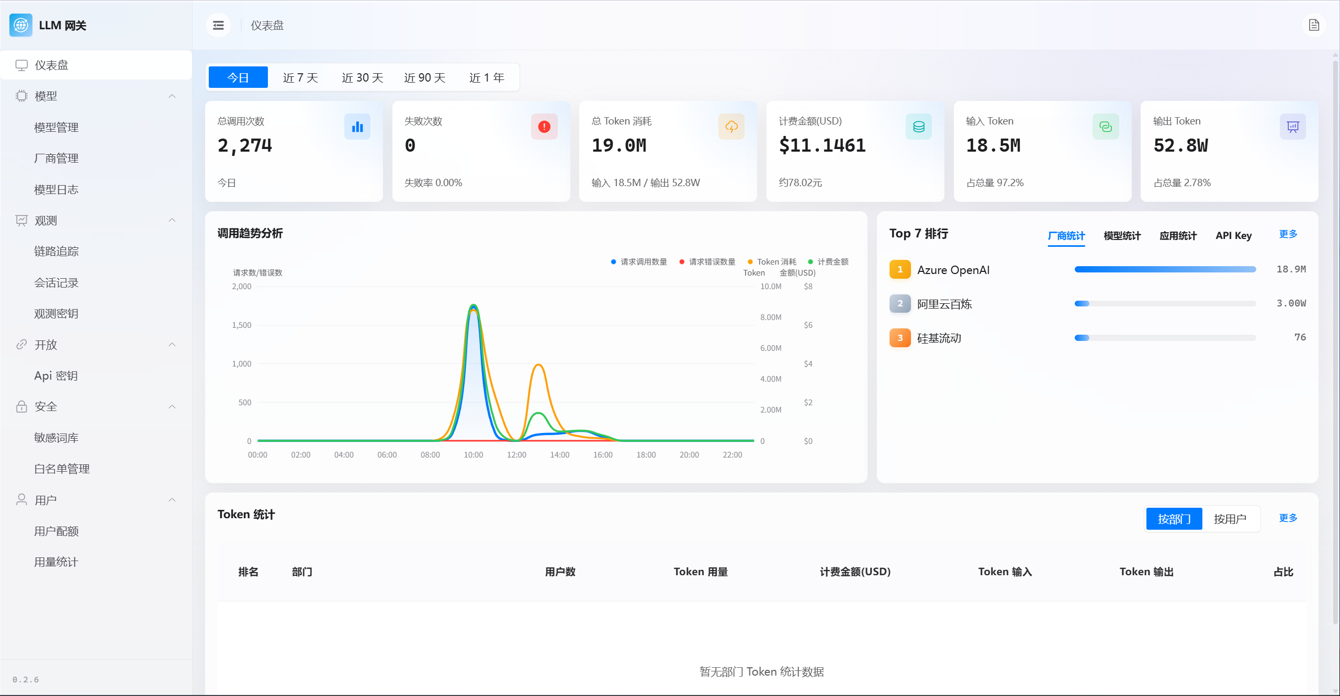This screenshot has width=1340, height=696.
Task: Click the bar chart icon on 总调用次数 card
Action: tap(357, 127)
